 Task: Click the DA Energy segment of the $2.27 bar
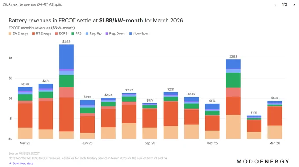[129, 131]
